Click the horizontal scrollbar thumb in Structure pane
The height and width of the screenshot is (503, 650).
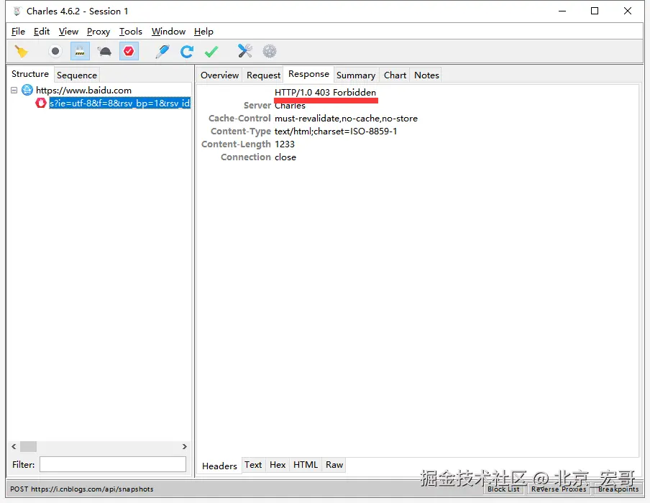tap(28, 447)
